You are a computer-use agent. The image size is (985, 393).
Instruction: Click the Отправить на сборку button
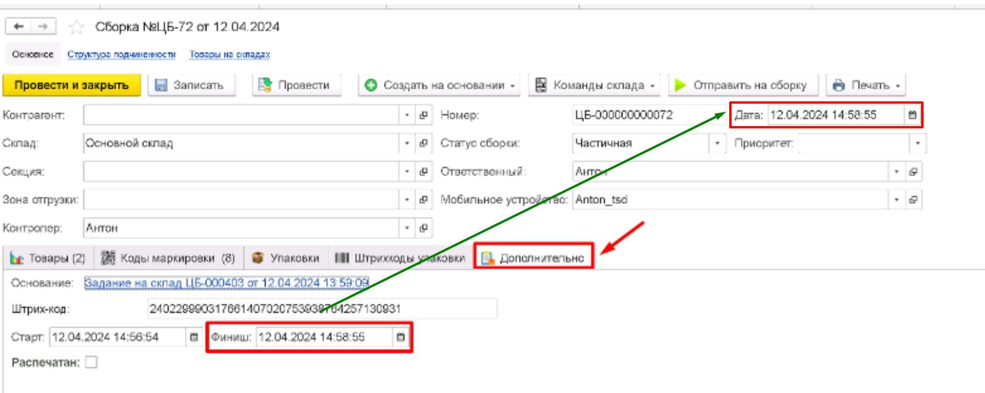(743, 85)
